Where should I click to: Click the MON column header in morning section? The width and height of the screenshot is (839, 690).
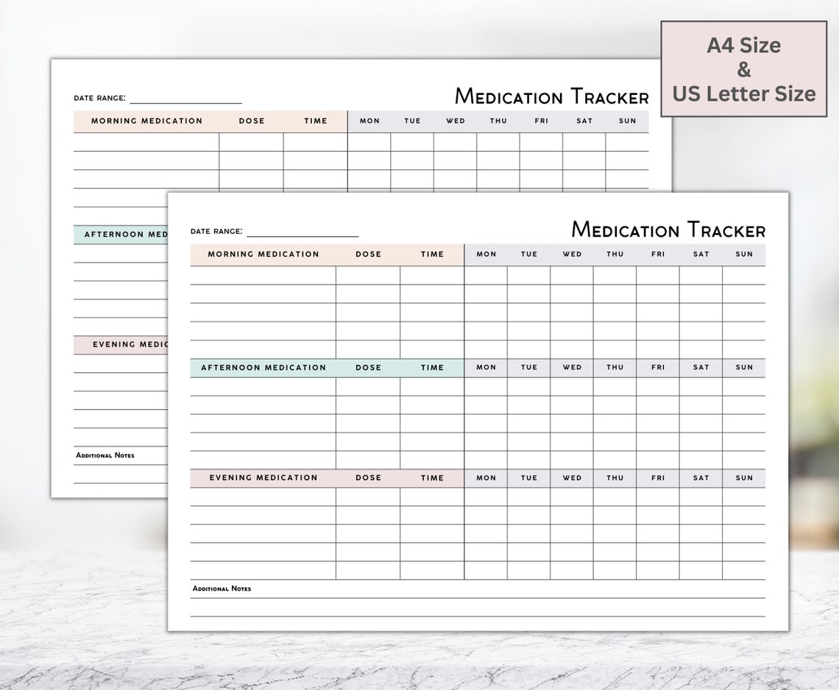486,254
